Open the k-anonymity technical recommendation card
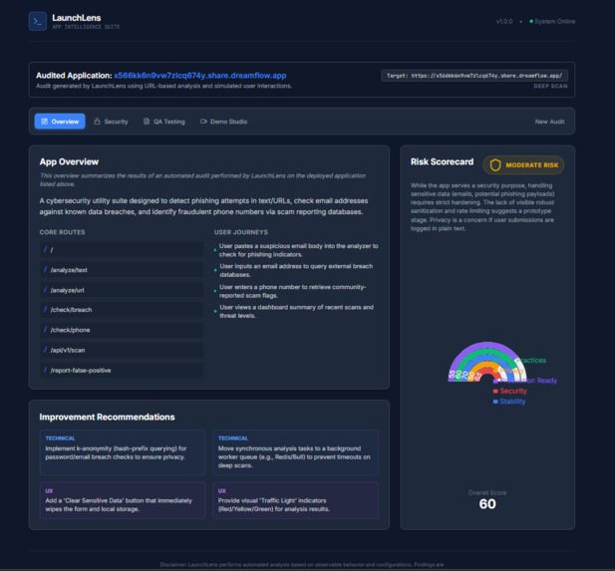Image resolution: width=615 pixels, height=571 pixels. (x=123, y=452)
